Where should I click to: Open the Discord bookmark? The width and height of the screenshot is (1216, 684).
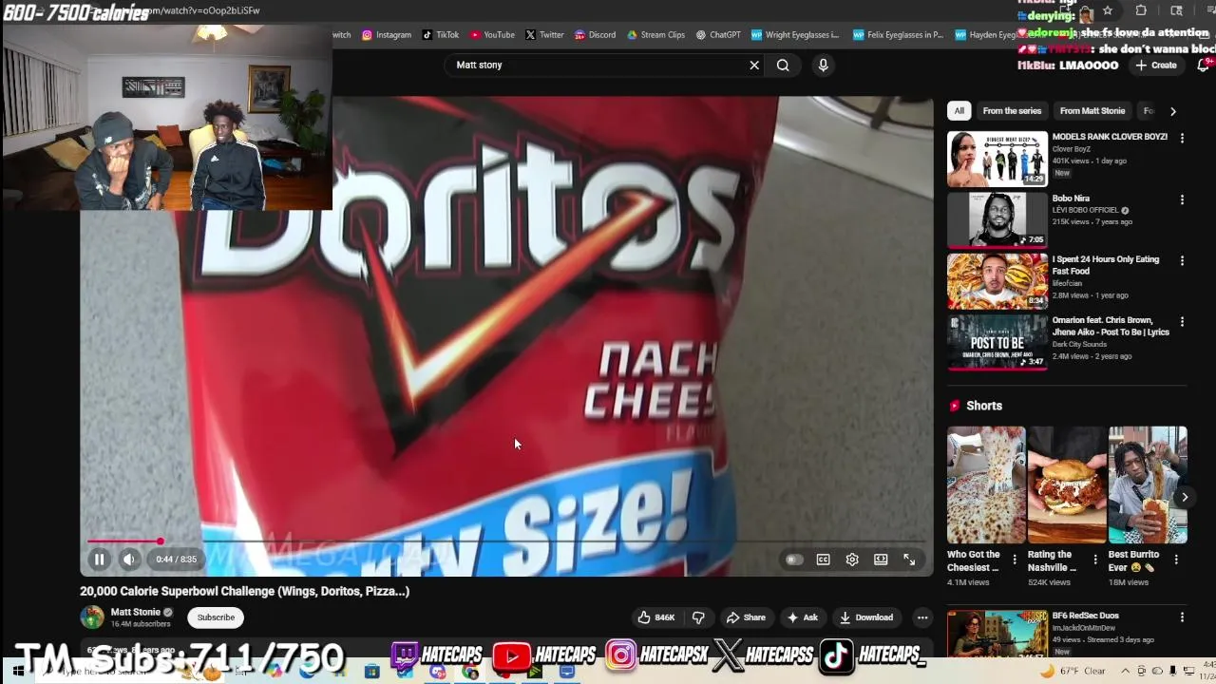[595, 35]
